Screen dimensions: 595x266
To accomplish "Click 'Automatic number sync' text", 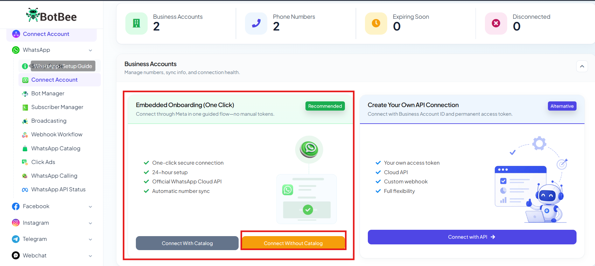I will tap(181, 191).
